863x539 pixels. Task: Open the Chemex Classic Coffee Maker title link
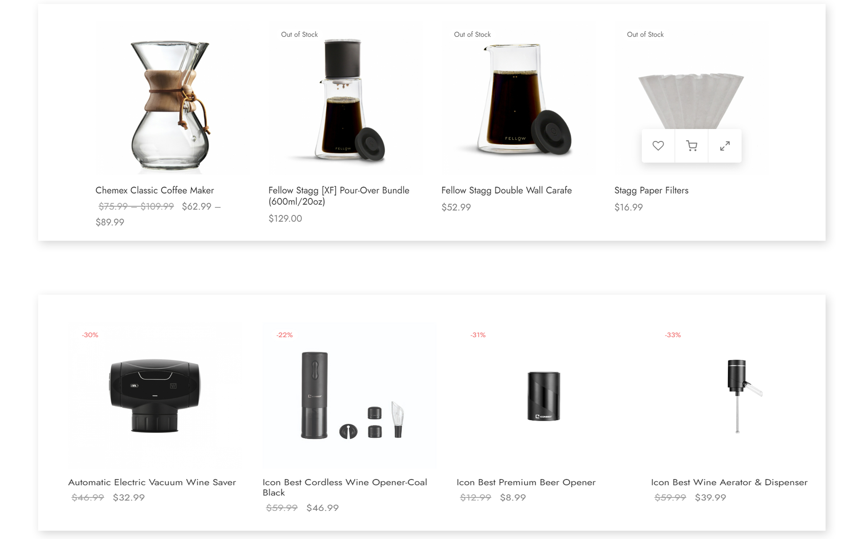[155, 190]
